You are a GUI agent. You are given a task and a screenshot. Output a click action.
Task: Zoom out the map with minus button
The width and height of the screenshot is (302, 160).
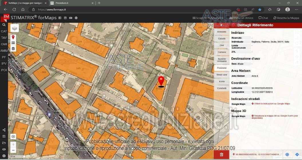[x=13, y=150]
